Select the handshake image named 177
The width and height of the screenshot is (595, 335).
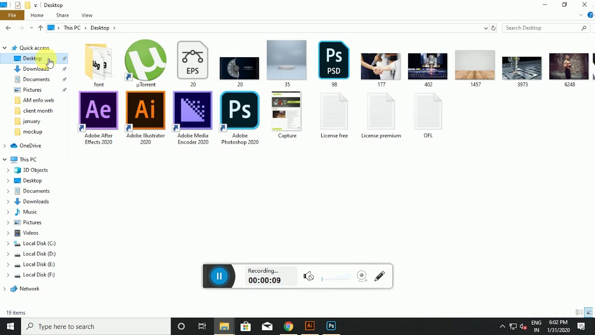pyautogui.click(x=381, y=67)
